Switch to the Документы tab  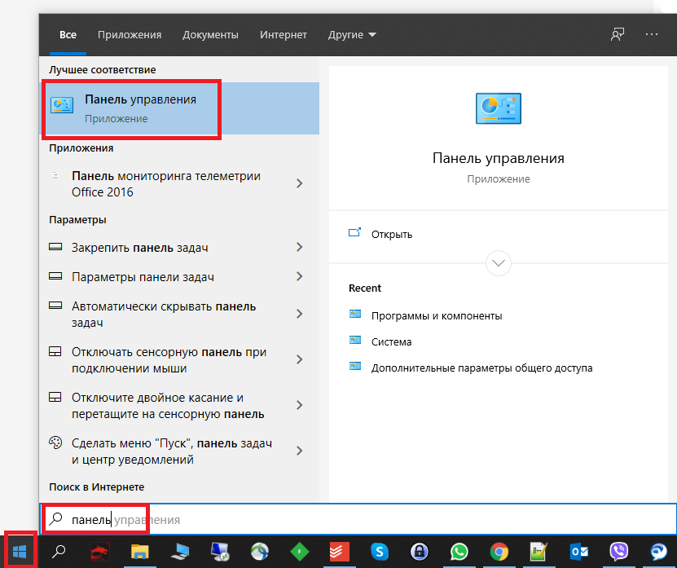210,34
